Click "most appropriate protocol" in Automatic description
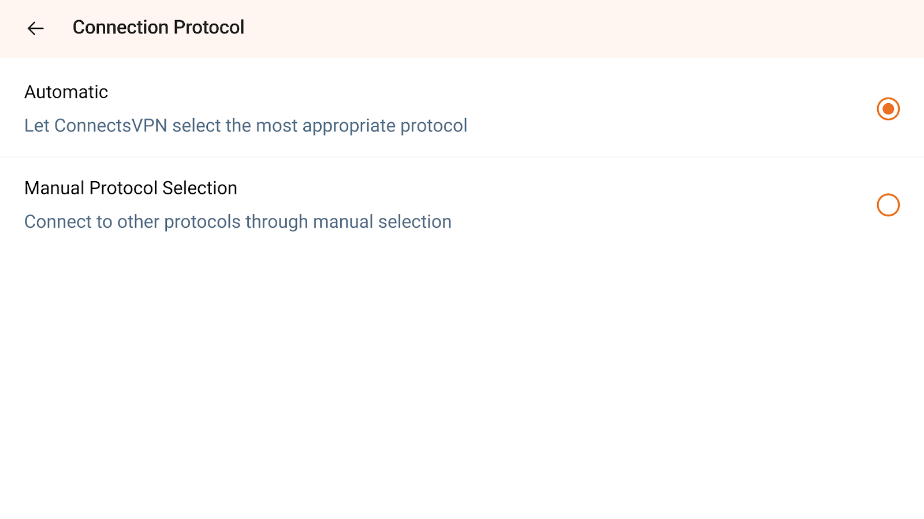This screenshot has height=519, width=924. click(362, 126)
